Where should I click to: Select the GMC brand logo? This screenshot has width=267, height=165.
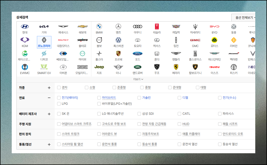[195, 40]
